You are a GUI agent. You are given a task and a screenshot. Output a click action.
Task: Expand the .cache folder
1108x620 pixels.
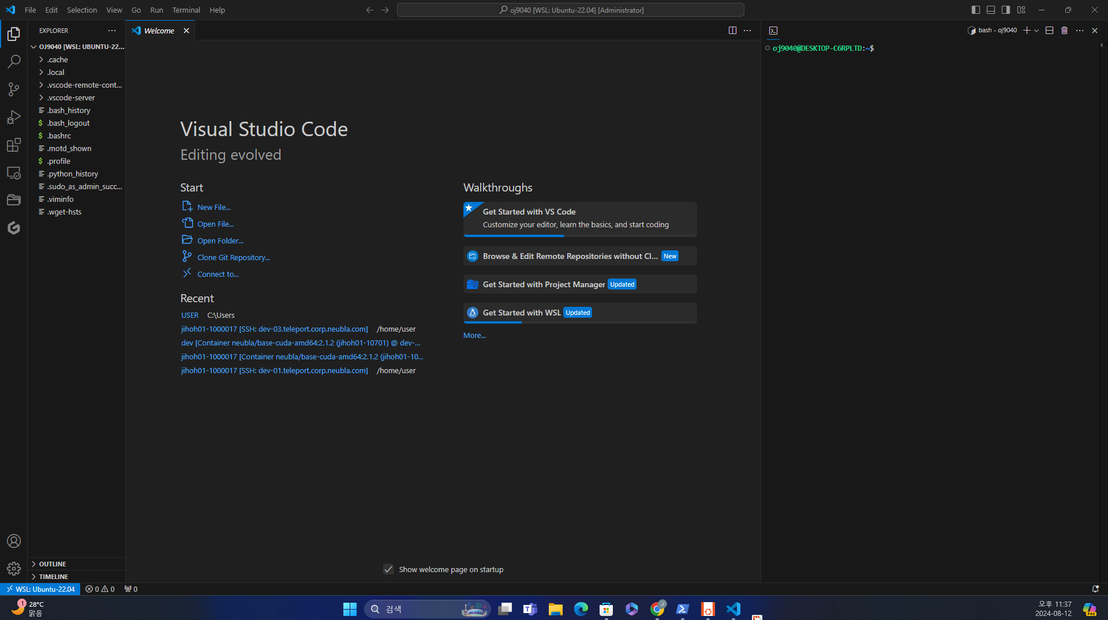[x=76, y=59]
